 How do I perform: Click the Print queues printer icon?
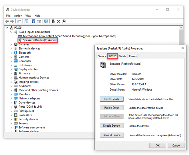[16, 111]
